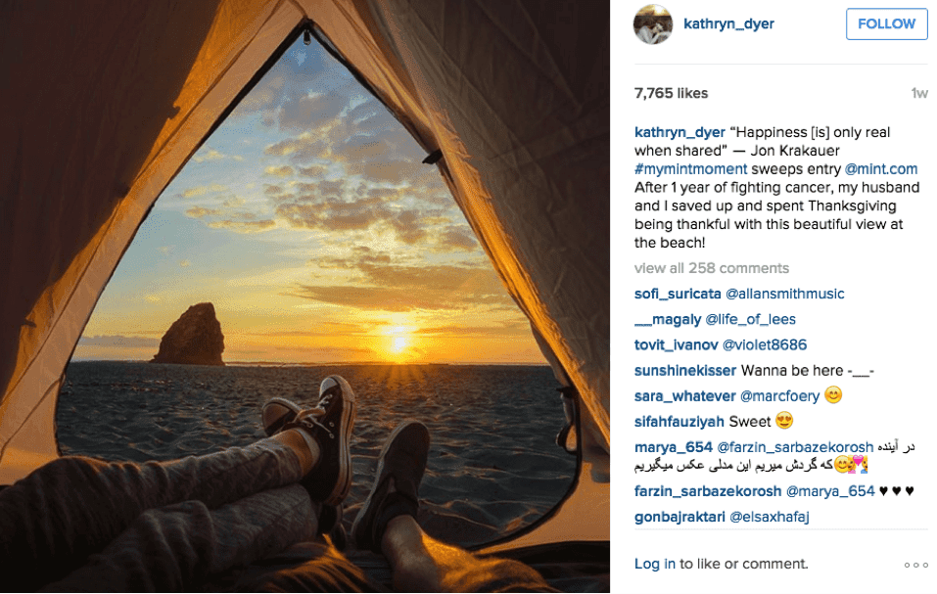Open the @farzin_sarbazekorosh mention

click(795, 447)
